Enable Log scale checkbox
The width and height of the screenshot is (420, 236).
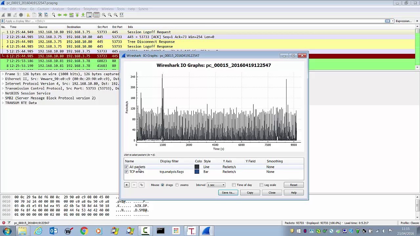click(261, 185)
